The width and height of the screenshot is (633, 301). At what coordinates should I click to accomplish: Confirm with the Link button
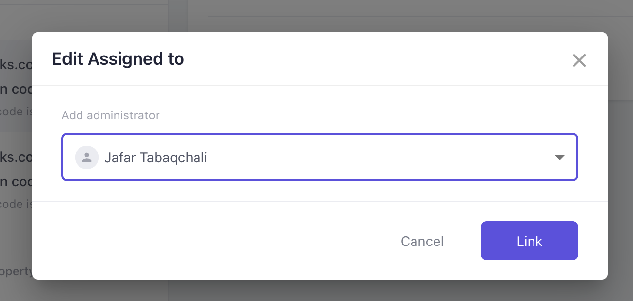tap(530, 241)
